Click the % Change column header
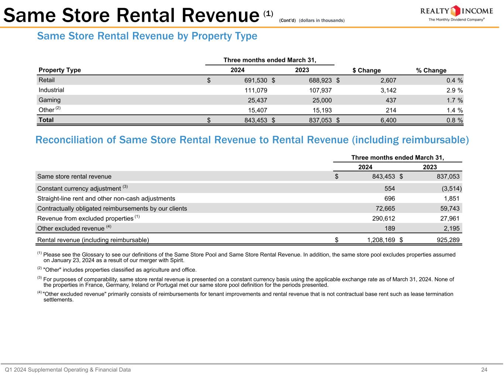 click(431, 71)
